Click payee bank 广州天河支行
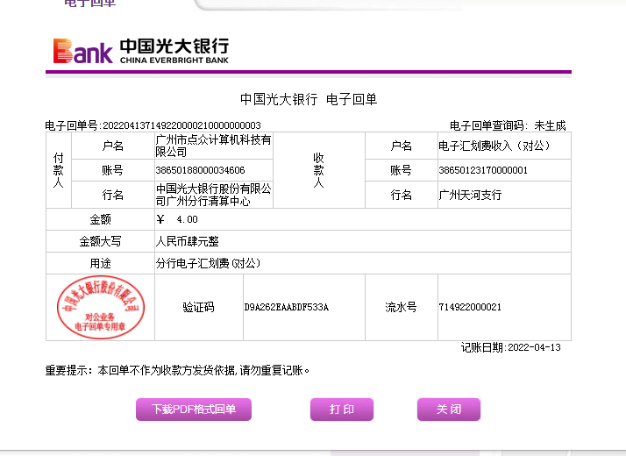Viewport: 626px width, 456px height. pos(470,195)
